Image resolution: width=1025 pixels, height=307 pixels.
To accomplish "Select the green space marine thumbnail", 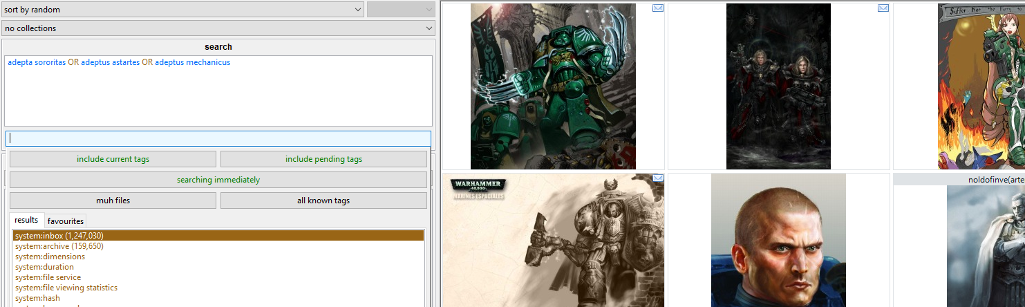I will coord(553,86).
